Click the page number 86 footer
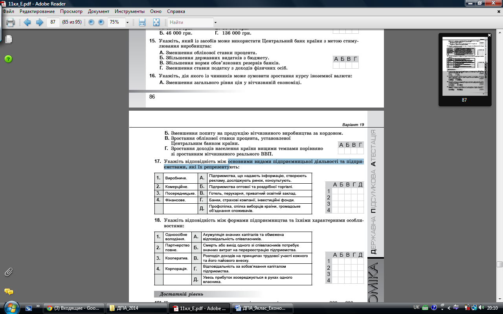Screen dimensions: 503x314 click(152, 97)
